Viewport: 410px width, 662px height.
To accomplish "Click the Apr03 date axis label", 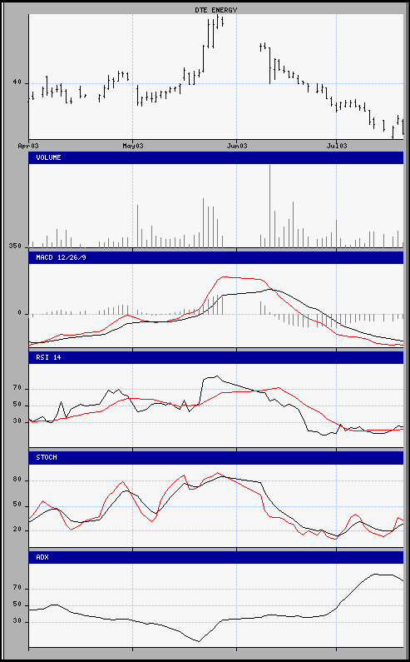I will point(28,146).
